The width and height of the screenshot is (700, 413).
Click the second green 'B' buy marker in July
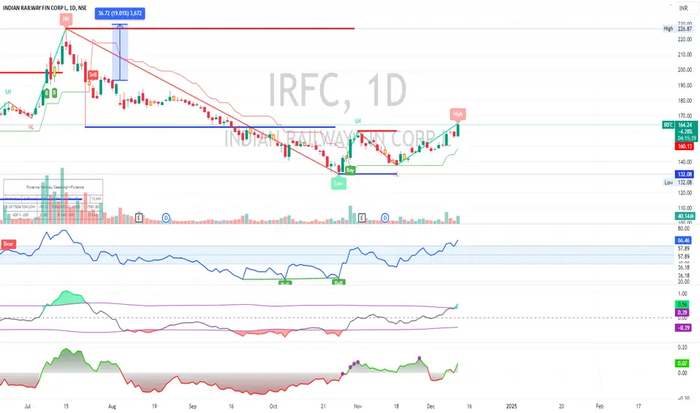(x=55, y=93)
